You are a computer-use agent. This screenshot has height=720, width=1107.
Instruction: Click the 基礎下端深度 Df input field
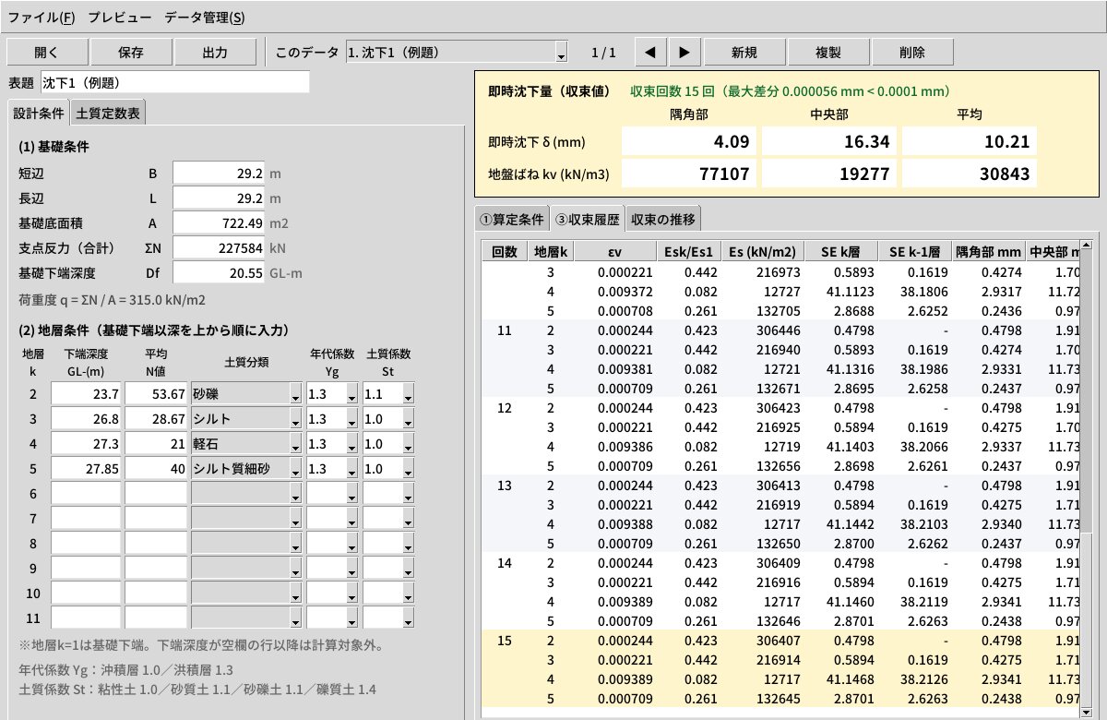[x=220, y=272]
